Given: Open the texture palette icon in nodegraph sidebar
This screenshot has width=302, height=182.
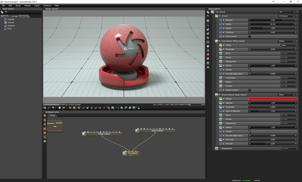Looking at the screenshot, I should point(45,136).
